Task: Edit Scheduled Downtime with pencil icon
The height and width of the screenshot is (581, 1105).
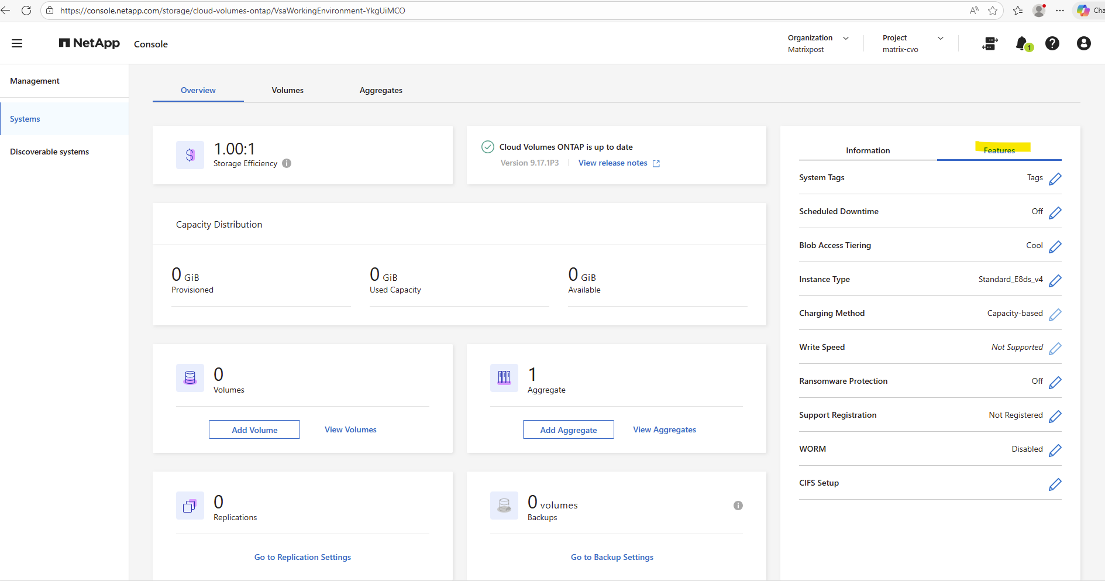Action: click(x=1055, y=212)
